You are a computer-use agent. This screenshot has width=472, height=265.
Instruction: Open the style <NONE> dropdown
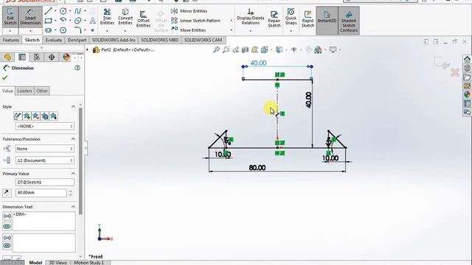44,126
